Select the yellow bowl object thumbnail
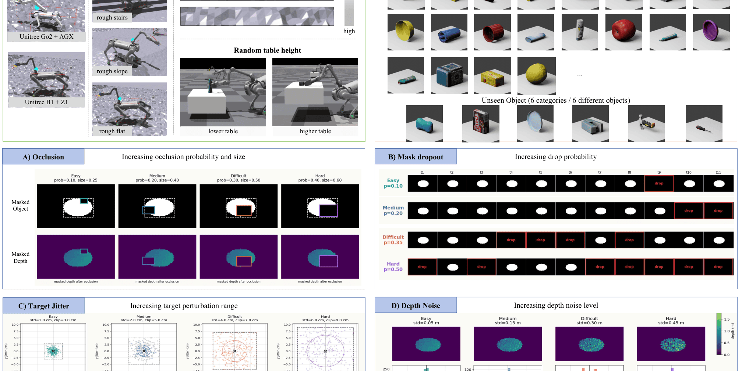The height and width of the screenshot is (371, 742). [406, 32]
